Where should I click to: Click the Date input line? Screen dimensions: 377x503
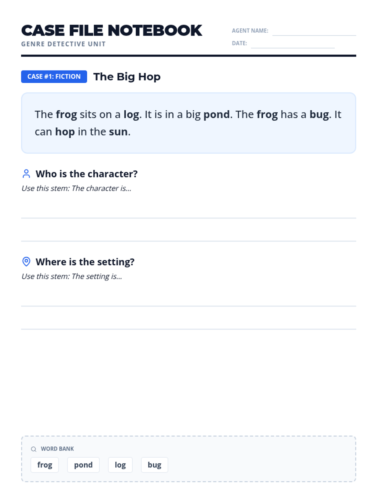[x=292, y=44]
